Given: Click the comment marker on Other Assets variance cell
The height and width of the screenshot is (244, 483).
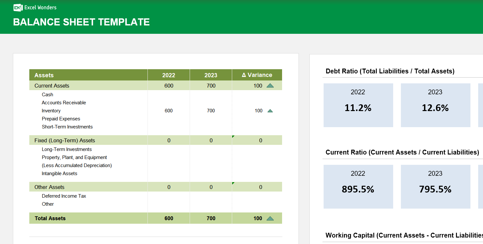Looking at the screenshot, I should 233,183.
